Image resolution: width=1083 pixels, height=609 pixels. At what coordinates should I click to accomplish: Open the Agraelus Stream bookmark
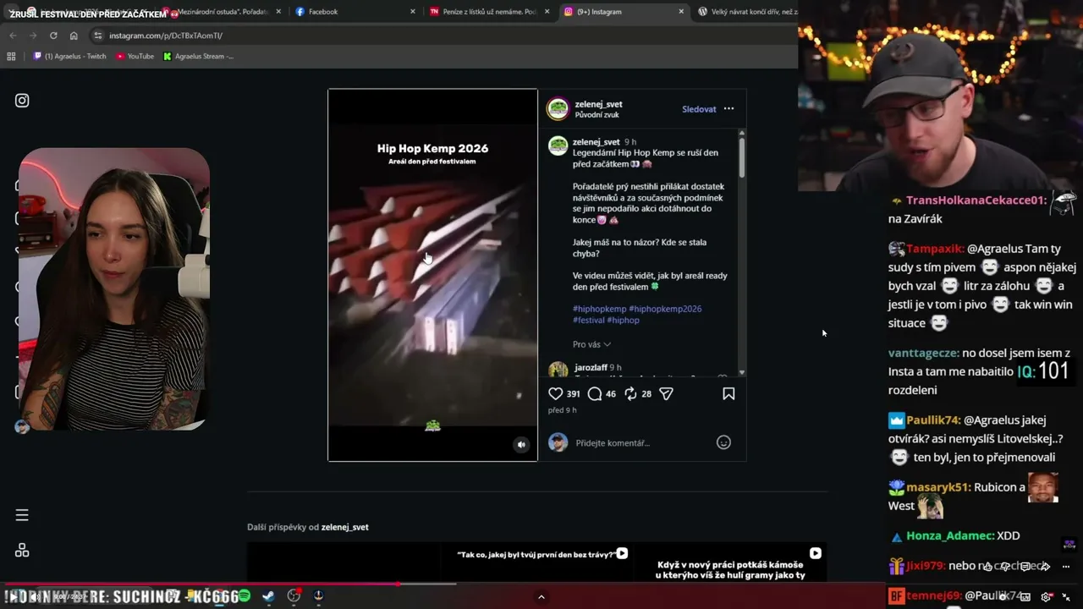pyautogui.click(x=198, y=57)
